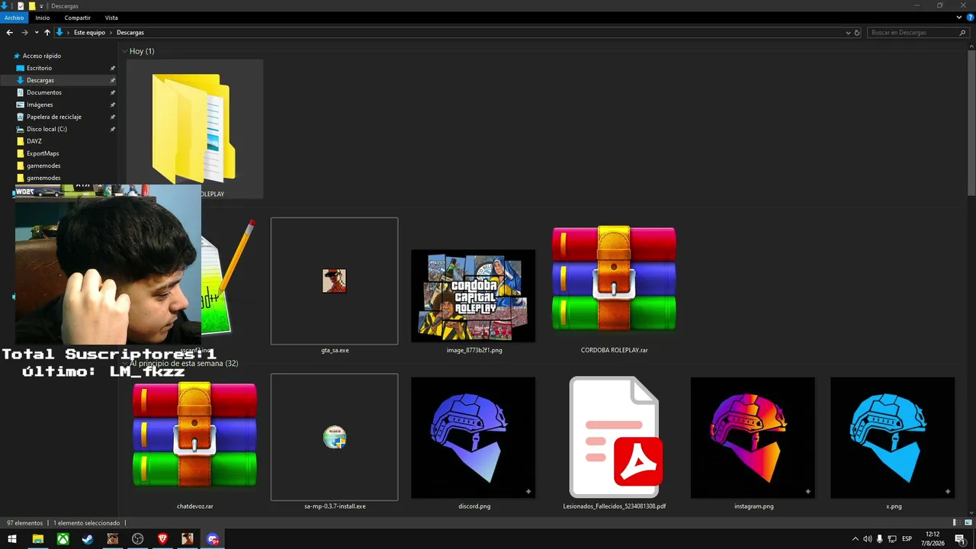Click the Properties icon in the title bar
Image resolution: width=976 pixels, height=549 pixels.
[21, 5]
